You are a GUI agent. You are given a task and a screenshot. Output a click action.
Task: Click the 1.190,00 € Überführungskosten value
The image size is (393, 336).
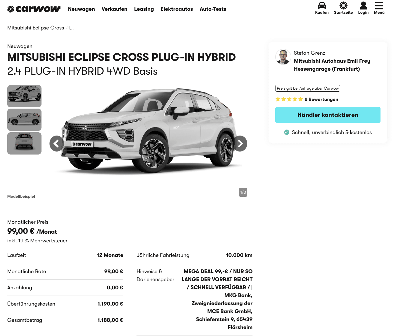click(x=110, y=304)
